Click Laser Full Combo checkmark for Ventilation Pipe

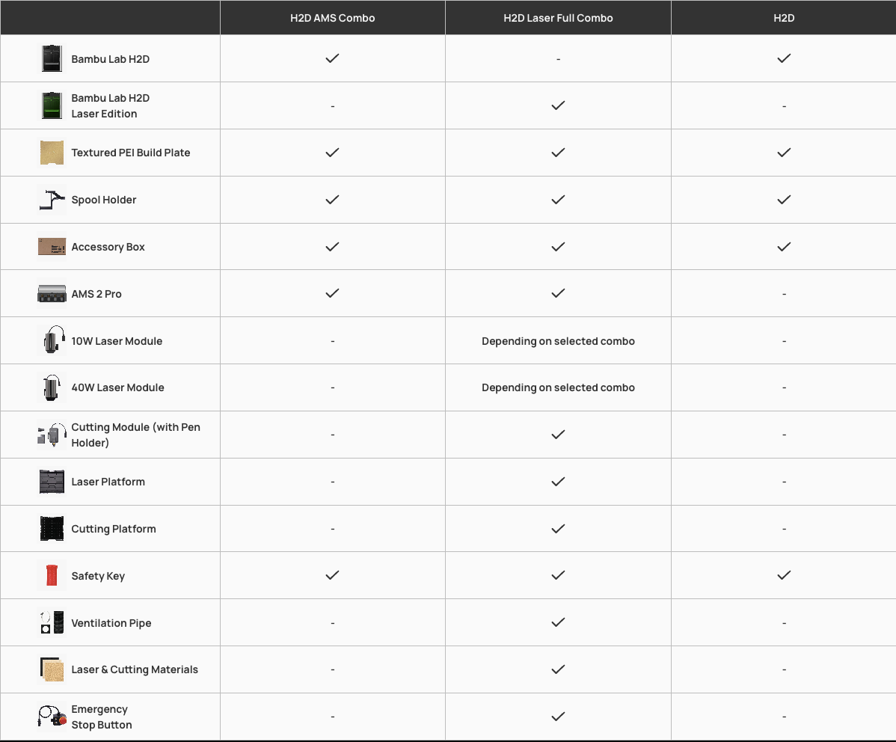558,622
